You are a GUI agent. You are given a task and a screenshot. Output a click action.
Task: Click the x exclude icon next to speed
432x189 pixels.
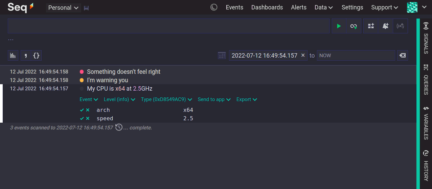click(88, 119)
